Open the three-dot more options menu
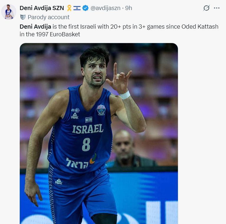Viewport: 226px width, 224px height. (x=217, y=8)
